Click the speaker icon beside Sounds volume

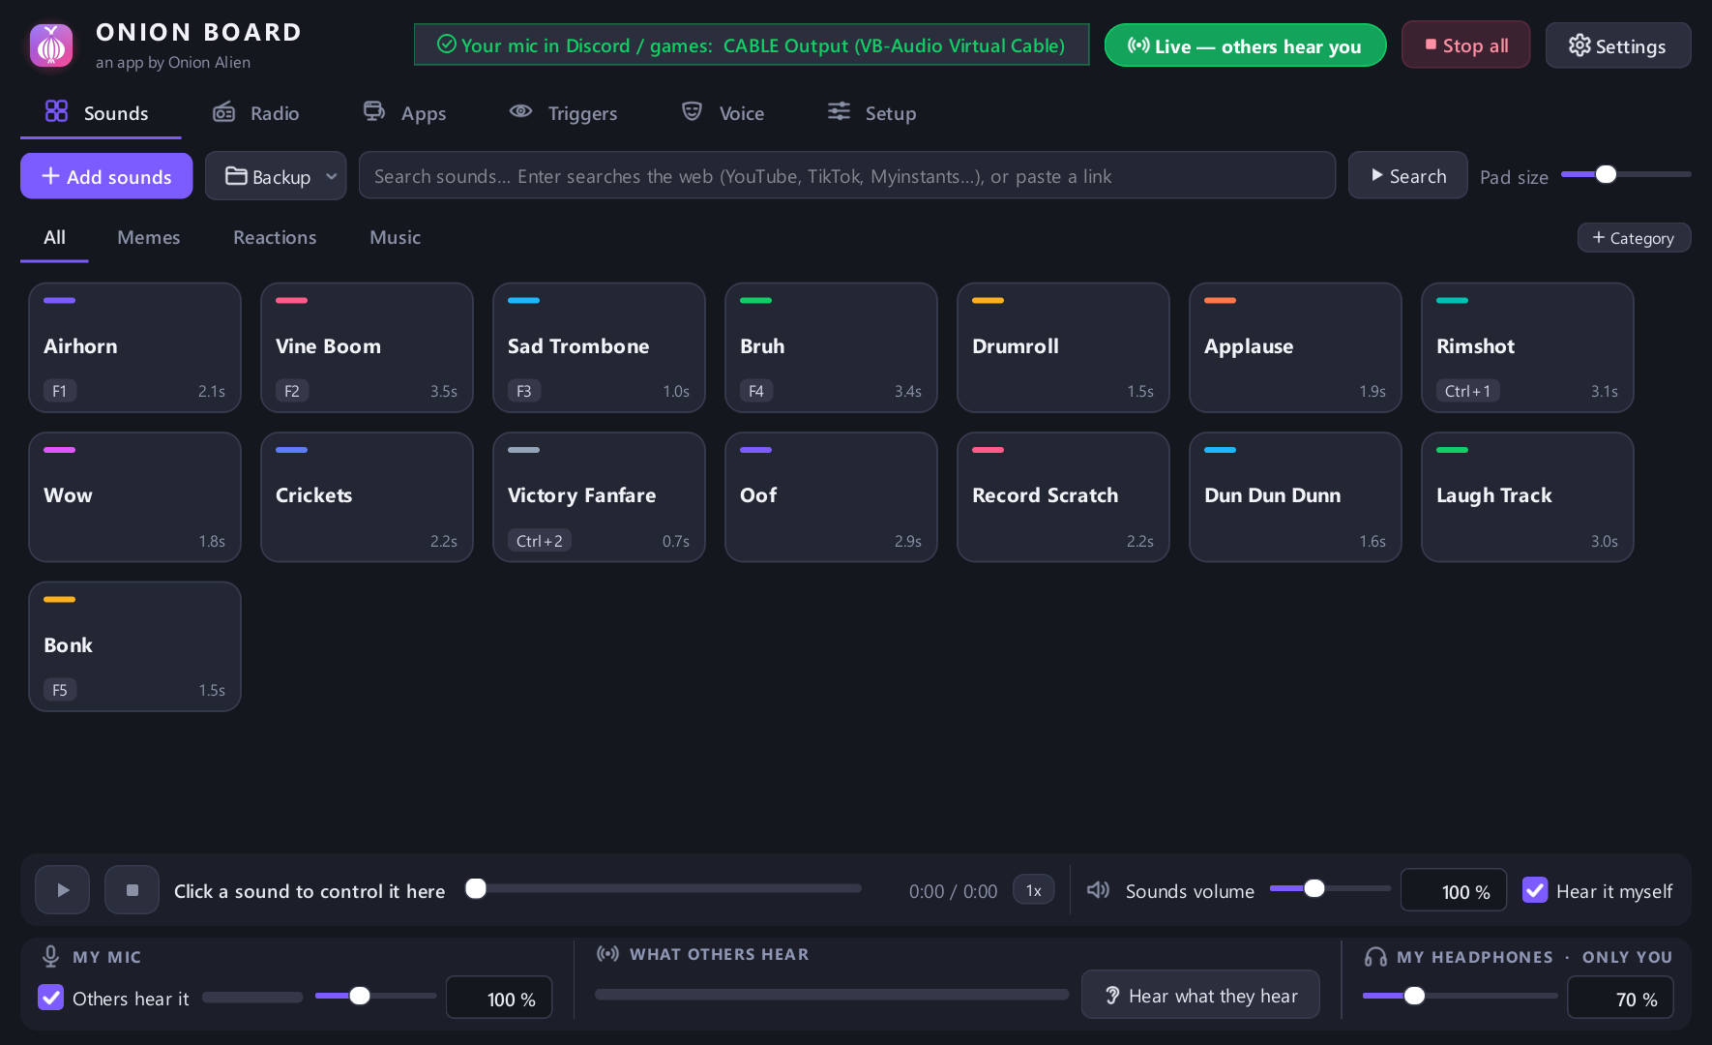pos(1098,889)
